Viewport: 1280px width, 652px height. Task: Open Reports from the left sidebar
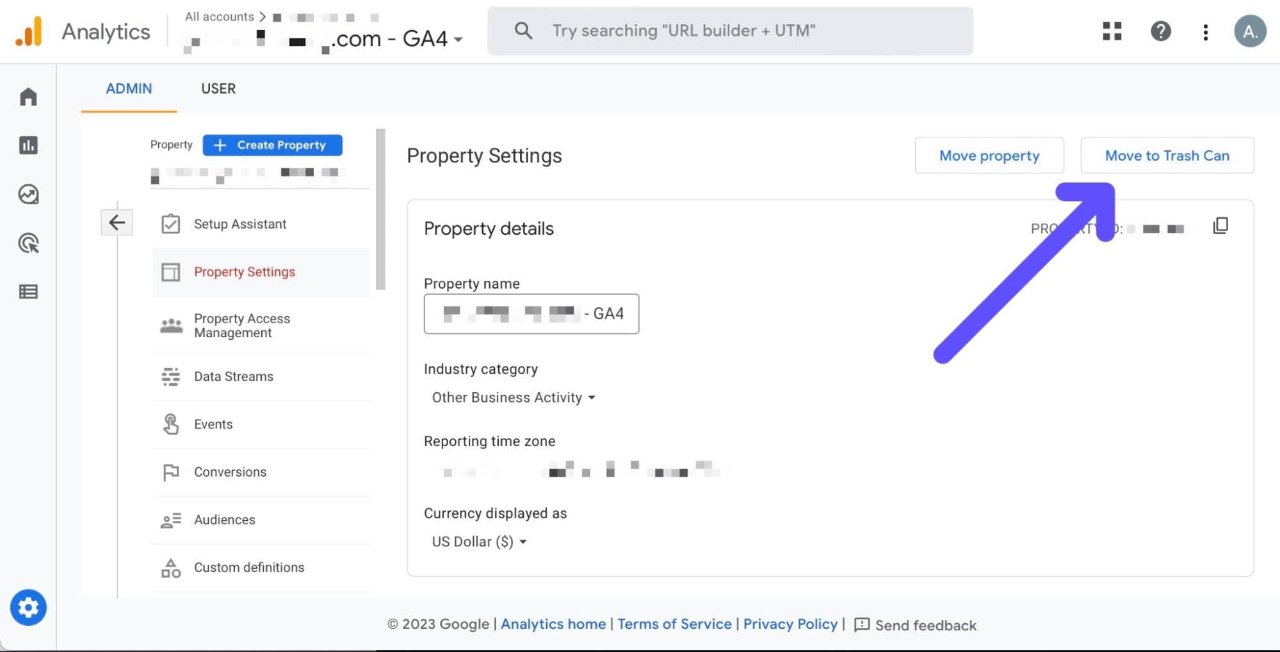pyautogui.click(x=28, y=145)
